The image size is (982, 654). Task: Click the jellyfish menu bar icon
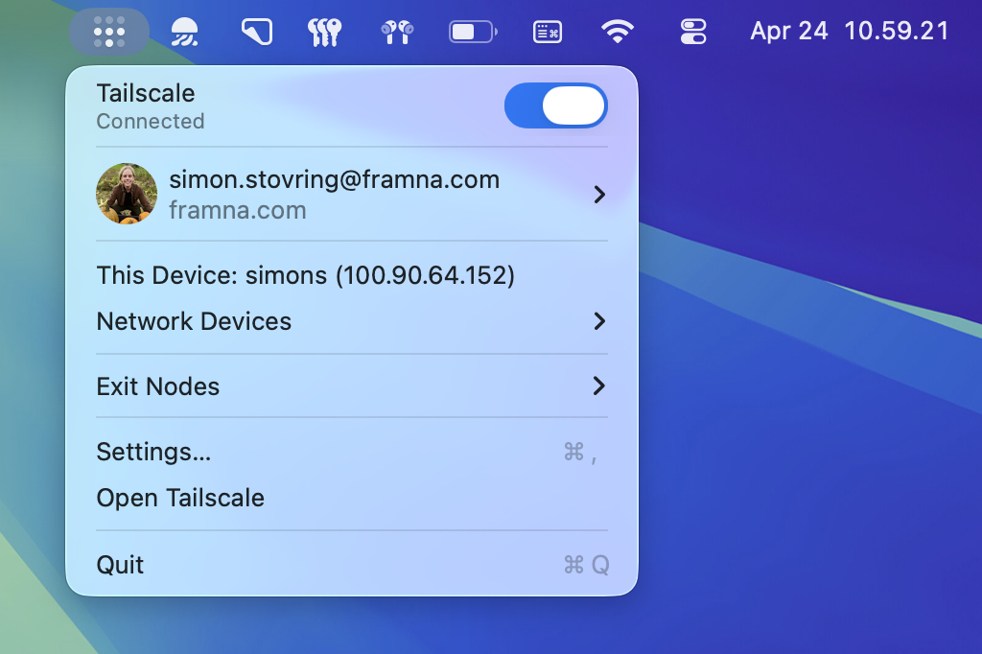pyautogui.click(x=184, y=31)
